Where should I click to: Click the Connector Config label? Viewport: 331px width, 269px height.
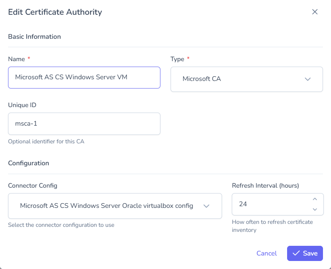33,186
